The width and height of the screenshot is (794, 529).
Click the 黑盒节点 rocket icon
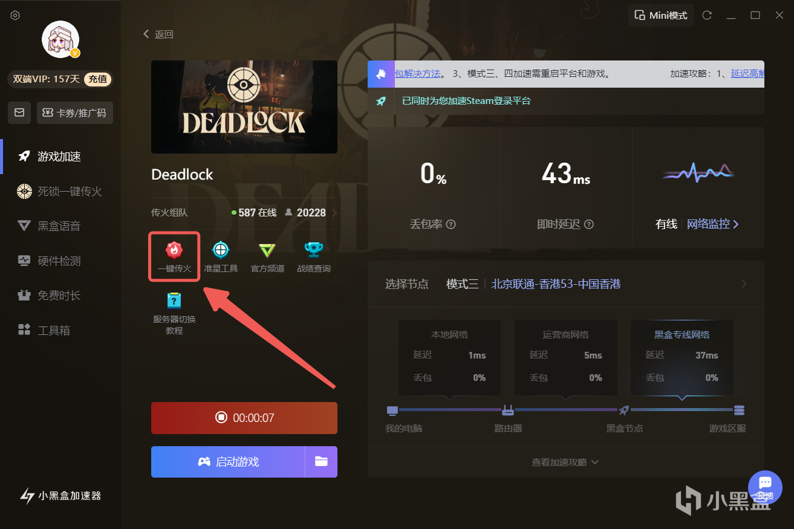pyautogui.click(x=624, y=411)
